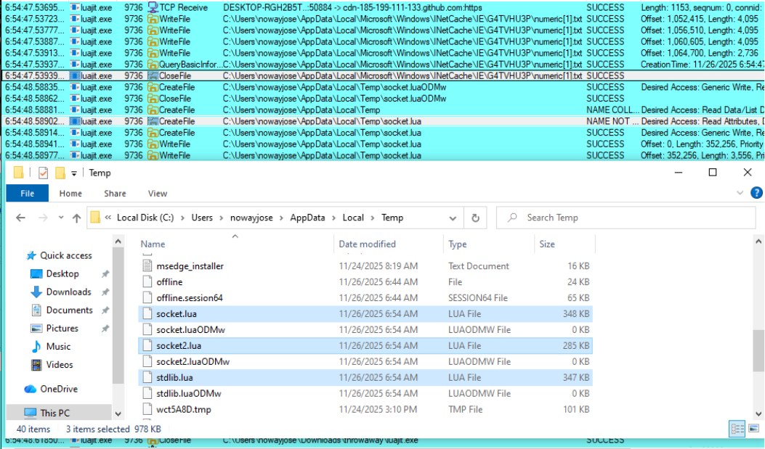765x449 pixels.
Task: Open the Downloads quick access folder
Action: point(68,292)
